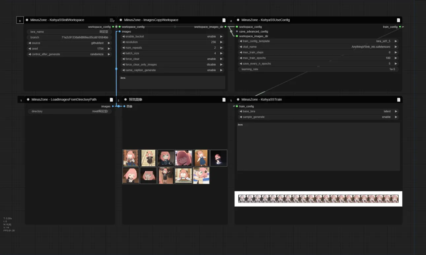Increase max_train_steps with its right arrow

pos(396,52)
